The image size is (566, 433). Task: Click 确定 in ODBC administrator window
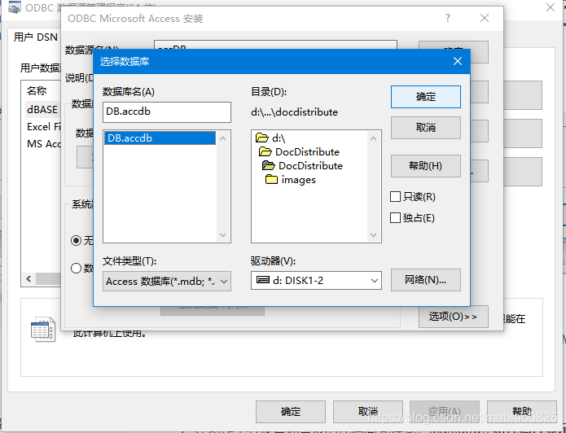(x=291, y=411)
